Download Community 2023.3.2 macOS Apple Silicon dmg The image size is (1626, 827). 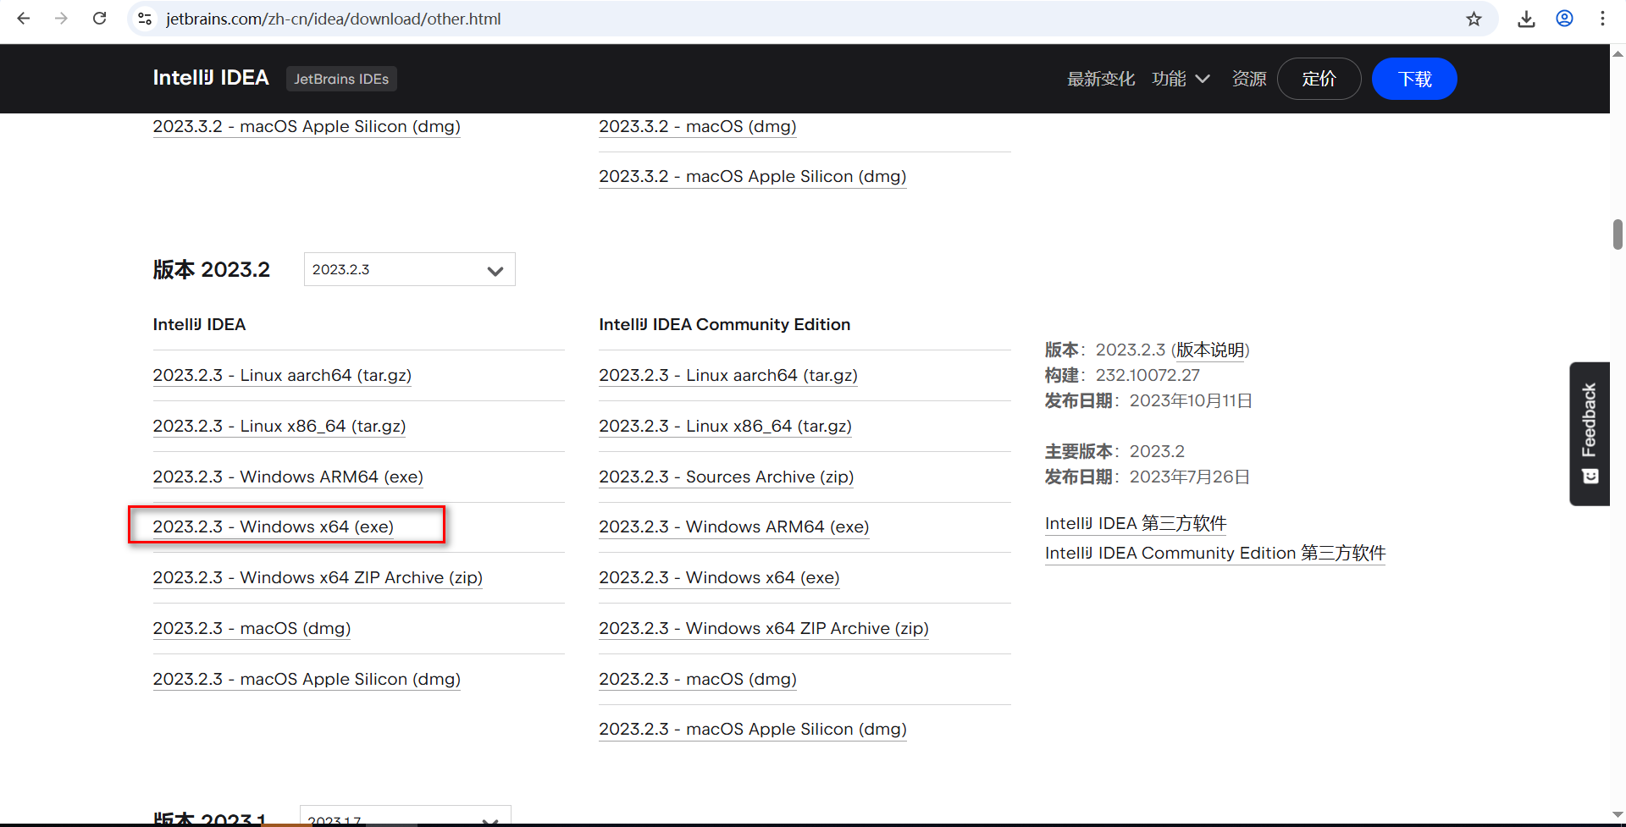coord(753,176)
